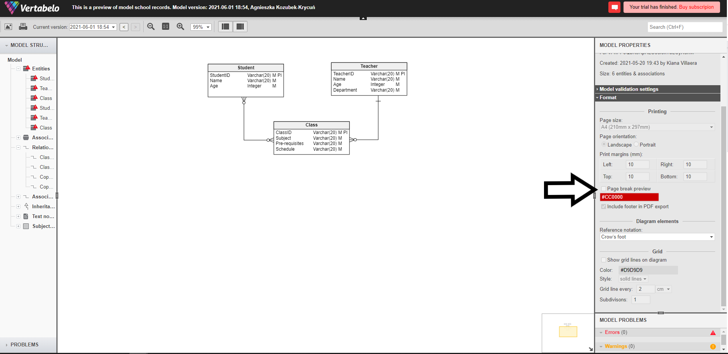Go to next version button

click(135, 27)
